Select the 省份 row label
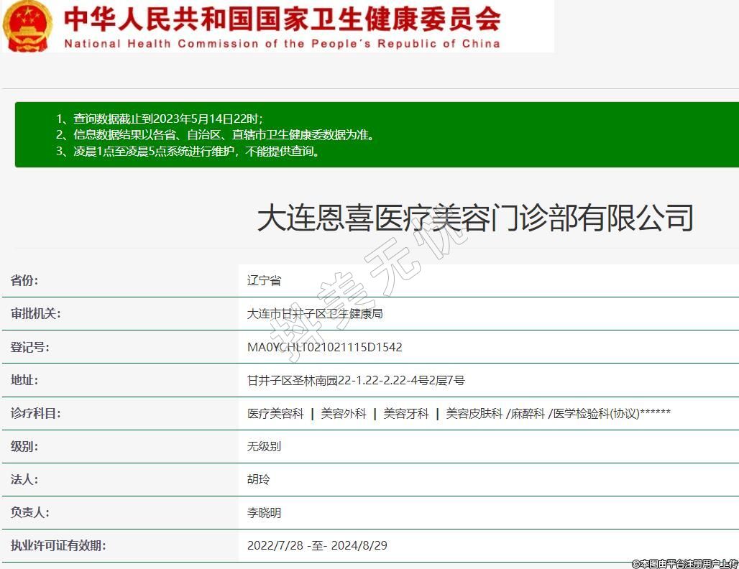739x569 pixels. pos(24,280)
